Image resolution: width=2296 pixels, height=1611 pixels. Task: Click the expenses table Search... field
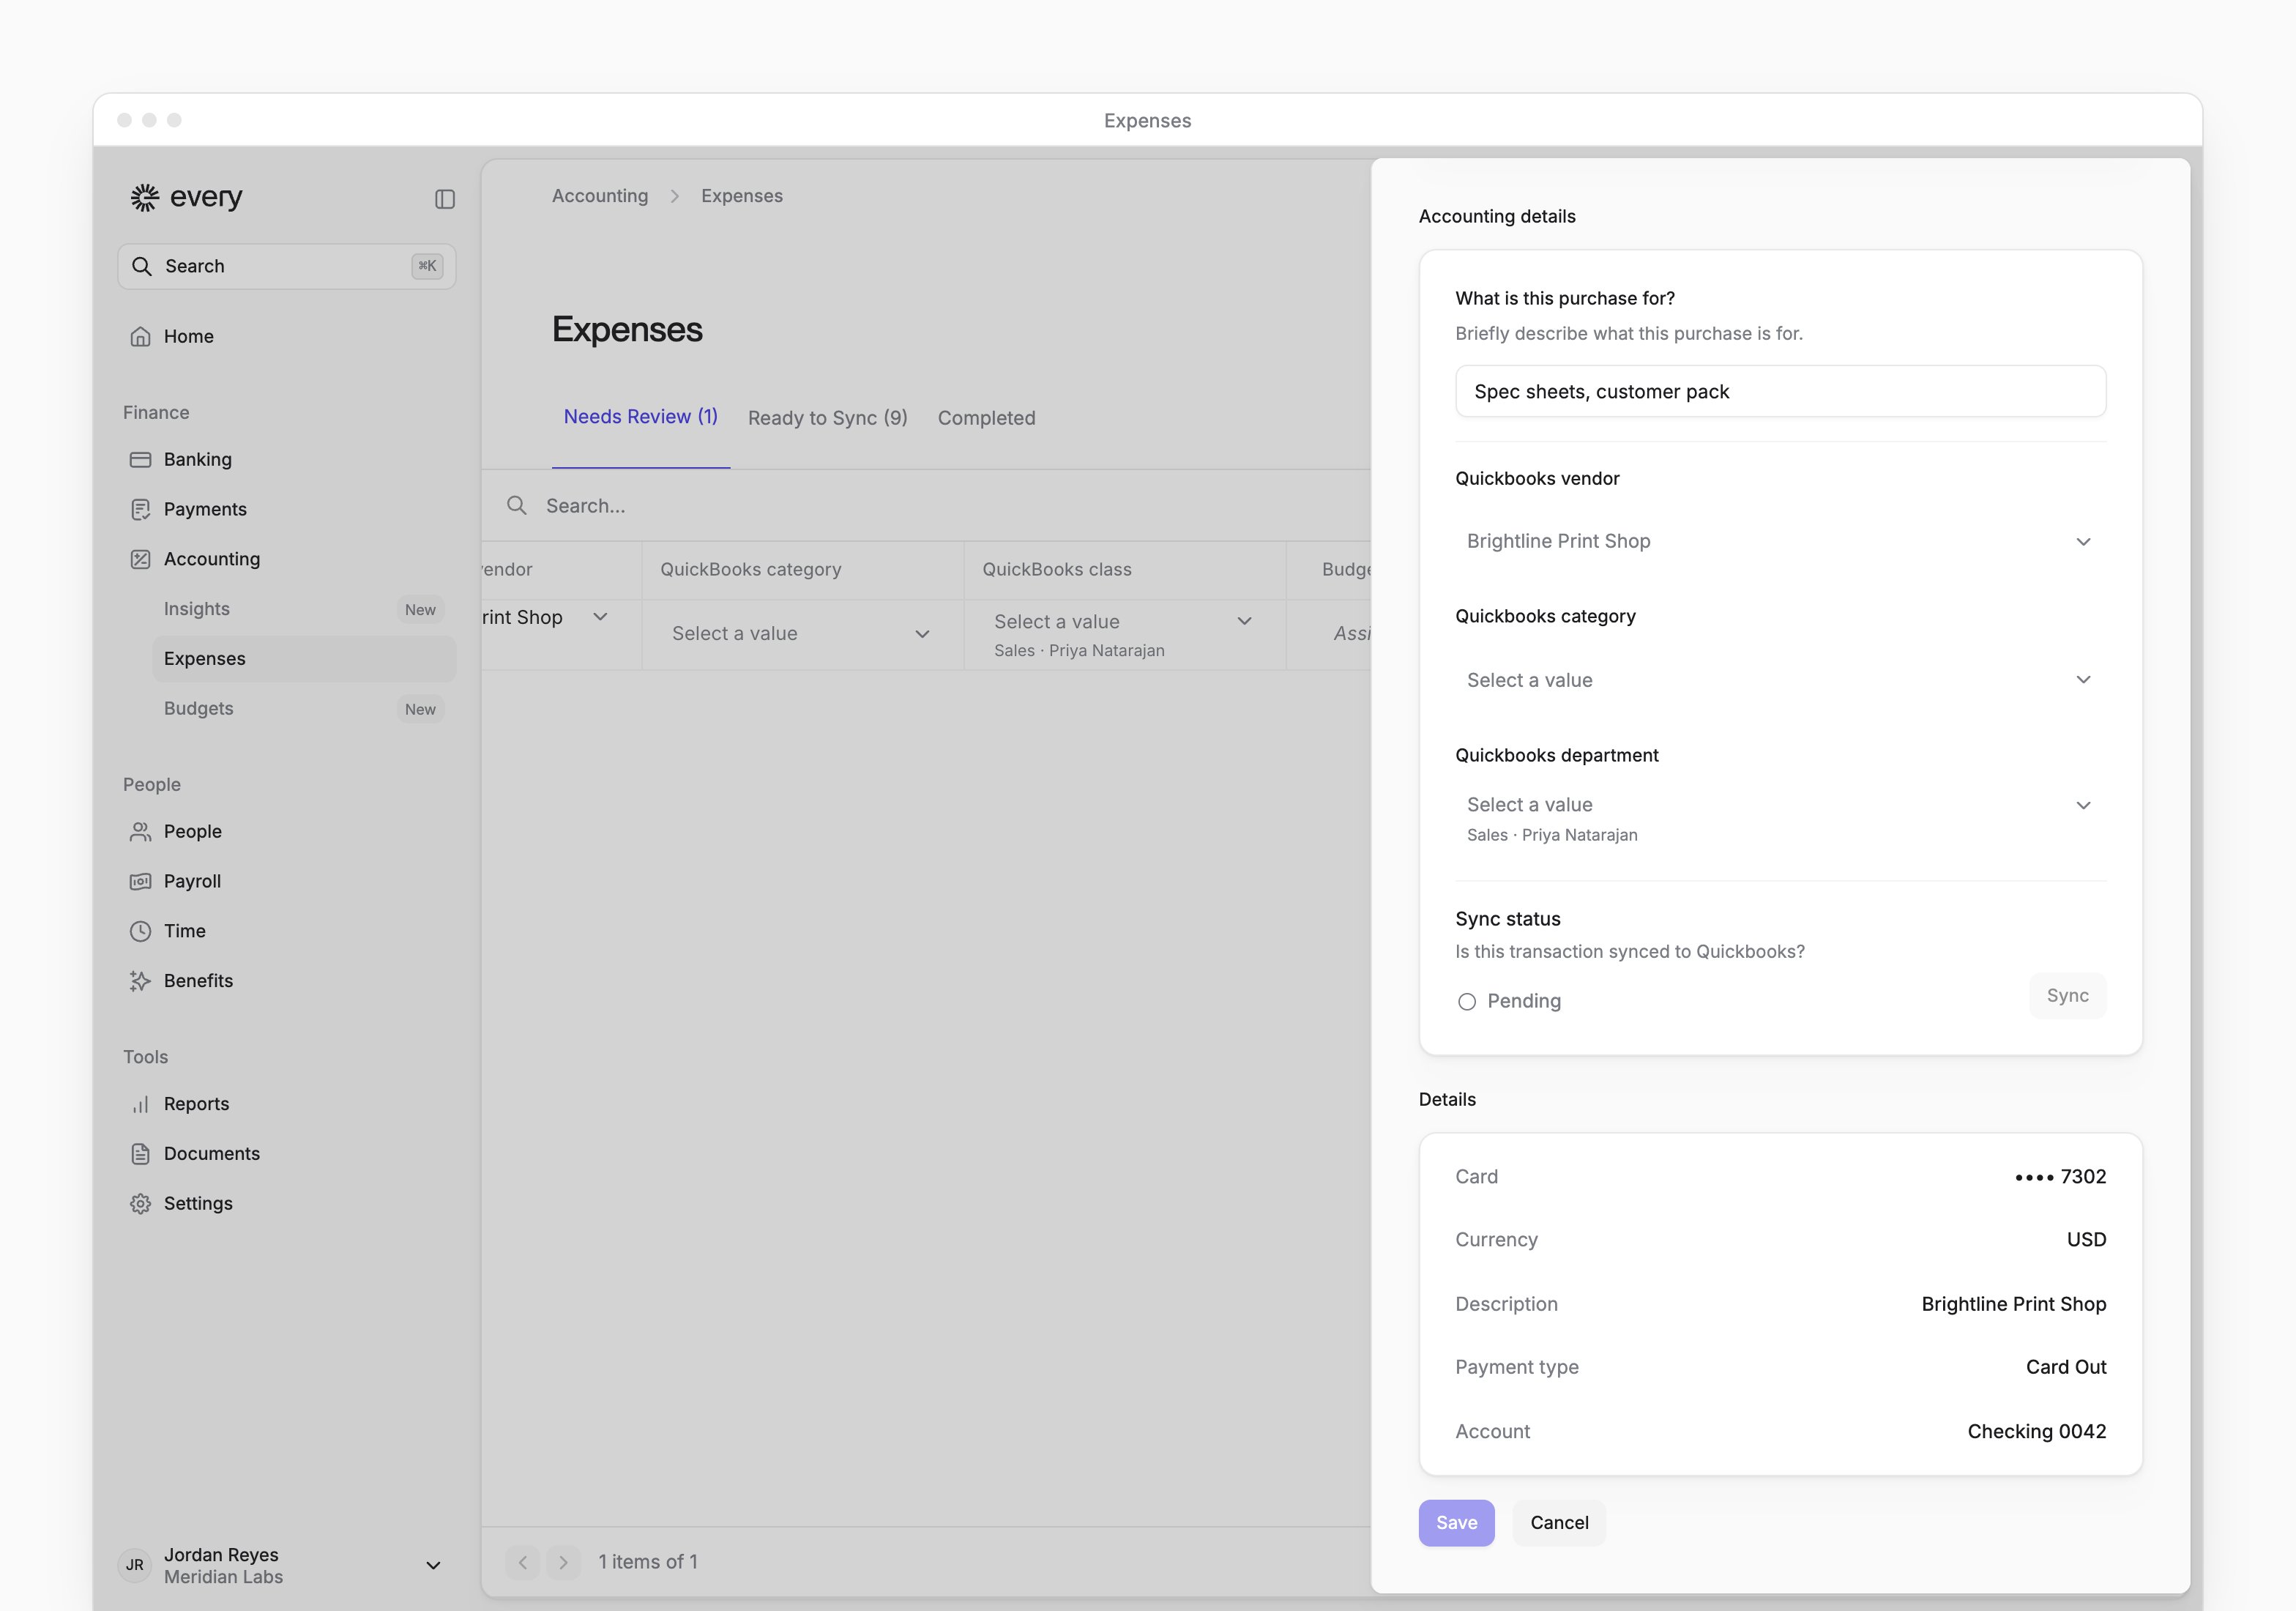(x=926, y=506)
